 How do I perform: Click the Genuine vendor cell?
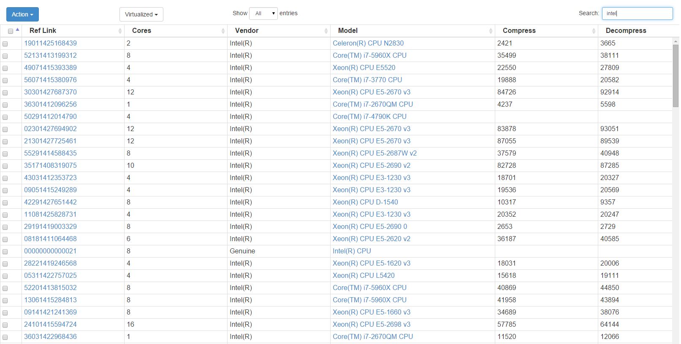[x=242, y=251]
